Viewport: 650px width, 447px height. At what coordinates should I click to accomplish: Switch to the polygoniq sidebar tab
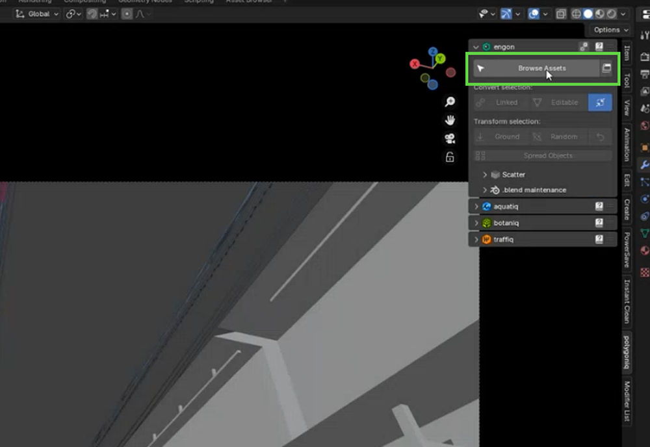[627, 352]
